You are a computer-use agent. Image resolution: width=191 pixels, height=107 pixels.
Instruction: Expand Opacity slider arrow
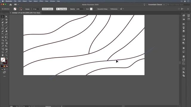click(84, 9)
